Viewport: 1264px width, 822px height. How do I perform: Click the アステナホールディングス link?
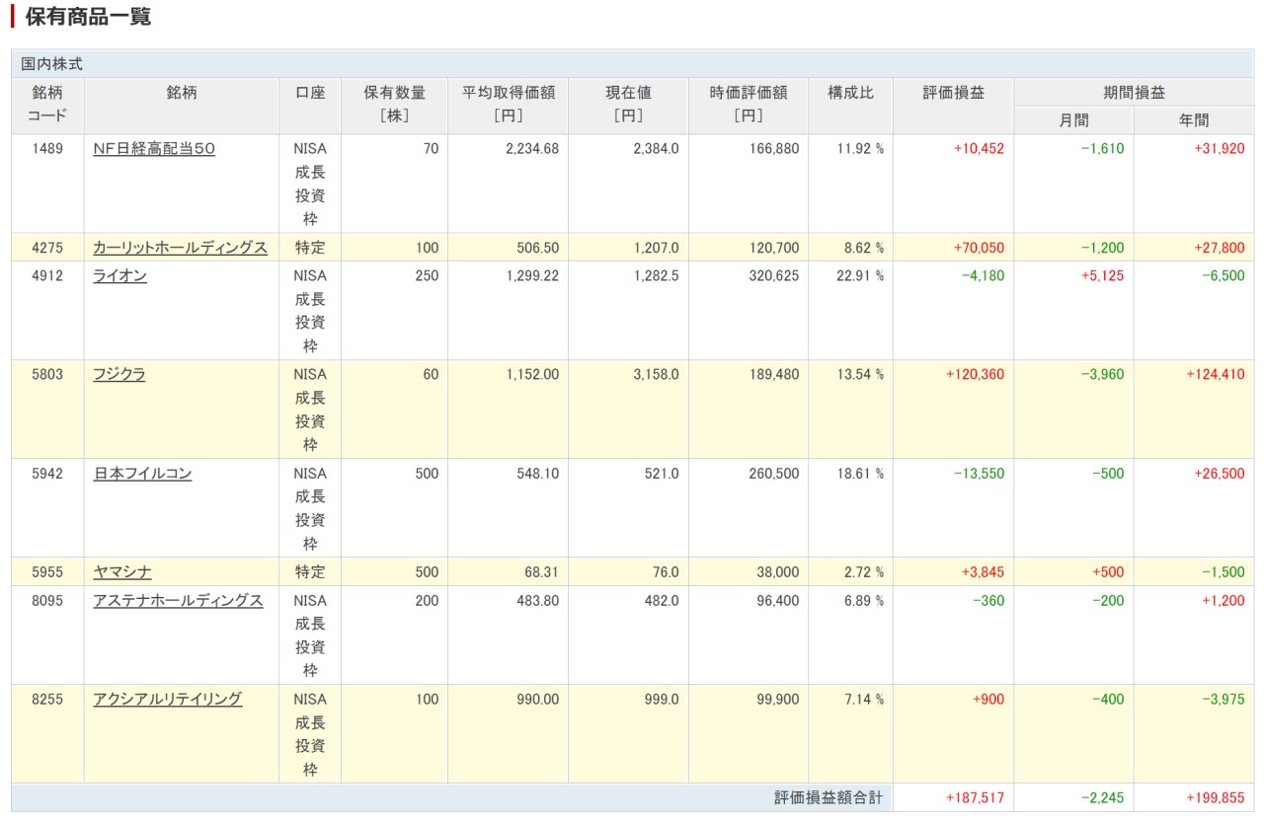click(178, 601)
